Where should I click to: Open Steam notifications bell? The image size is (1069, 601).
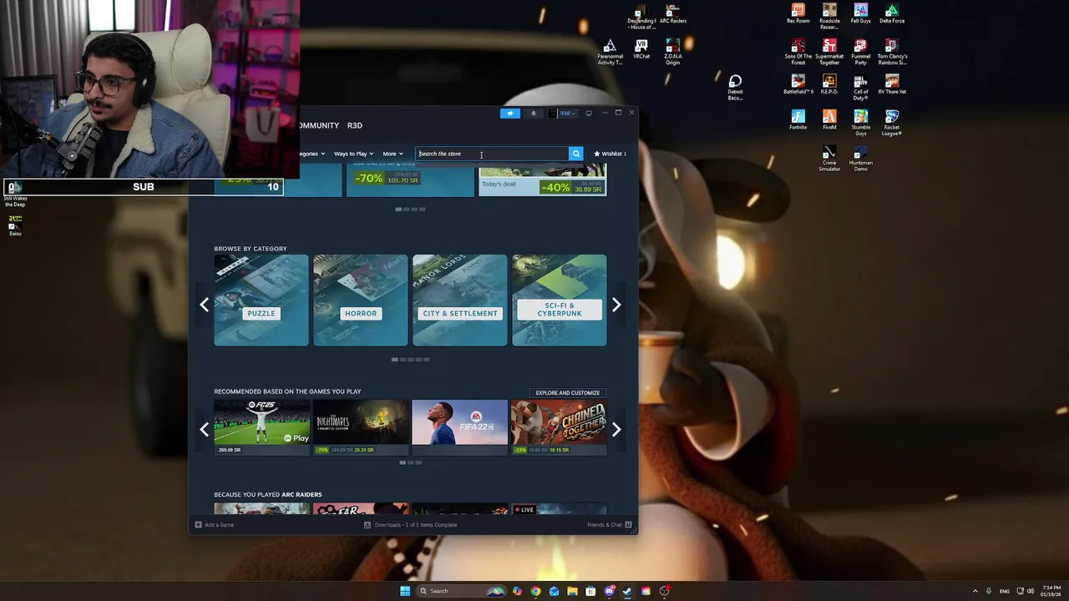point(534,114)
